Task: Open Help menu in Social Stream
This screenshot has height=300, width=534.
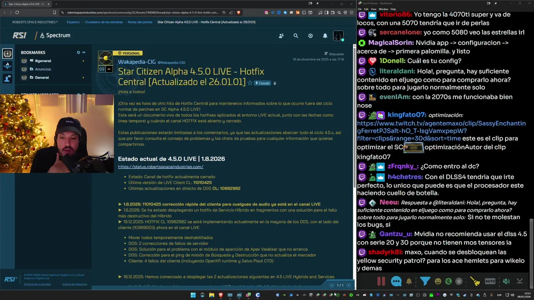Action: pyautogui.click(x=393, y=9)
